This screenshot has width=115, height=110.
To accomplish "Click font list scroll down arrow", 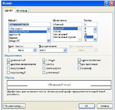I will [x=49, y=41].
